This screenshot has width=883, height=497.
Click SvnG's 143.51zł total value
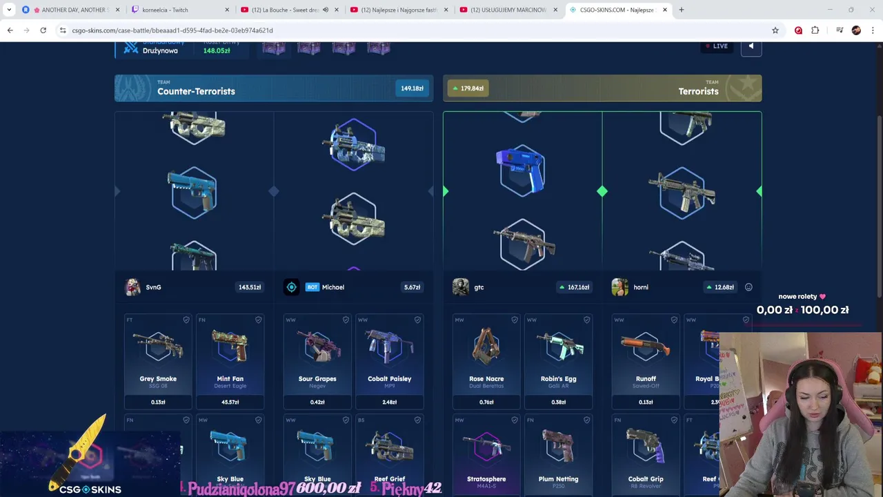250,287
